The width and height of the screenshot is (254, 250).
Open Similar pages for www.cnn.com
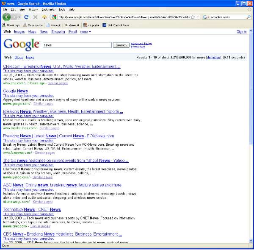58,83
